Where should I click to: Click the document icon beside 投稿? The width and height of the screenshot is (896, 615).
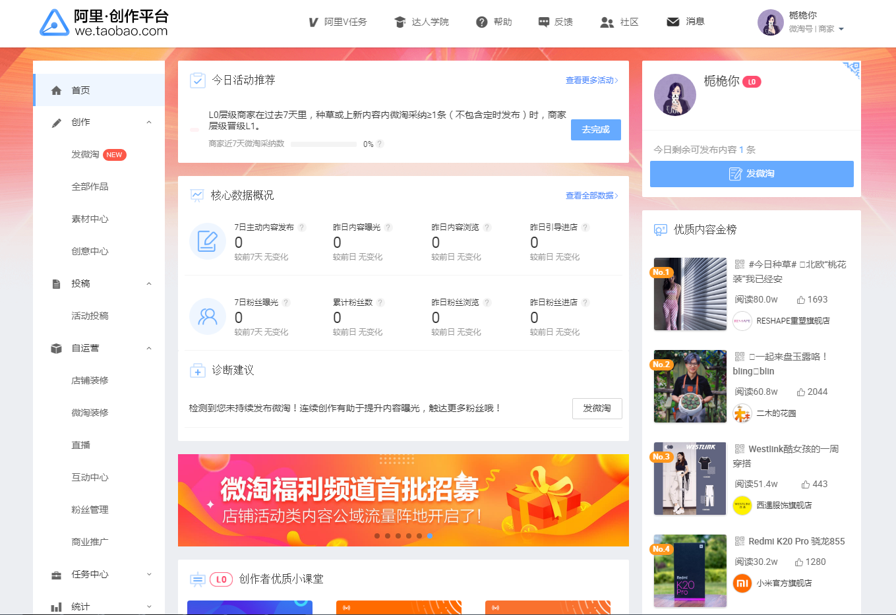57,284
